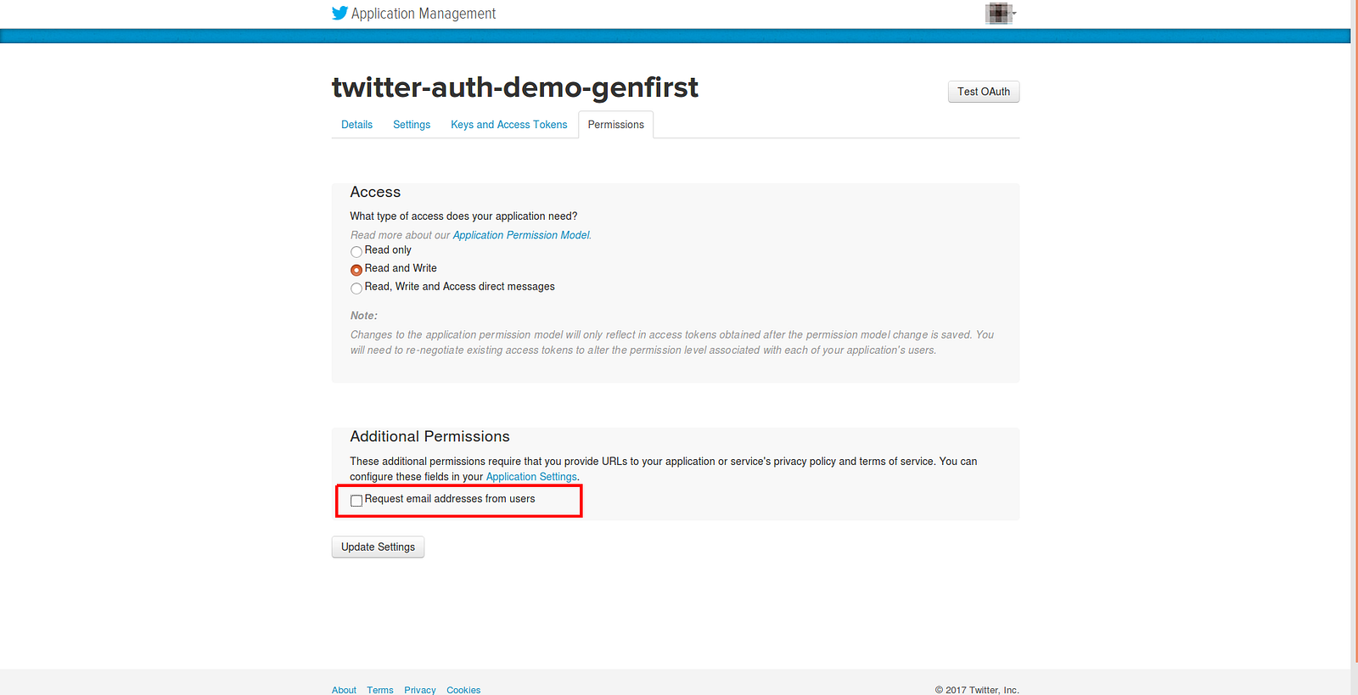Screen dimensions: 1358x695
Task: Select the Read only radio option
Action: tap(356, 251)
